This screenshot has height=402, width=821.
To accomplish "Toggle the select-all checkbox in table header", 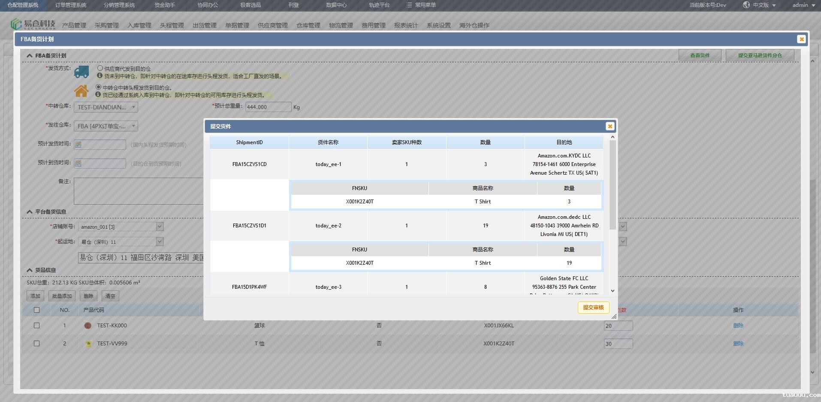I will (36, 310).
